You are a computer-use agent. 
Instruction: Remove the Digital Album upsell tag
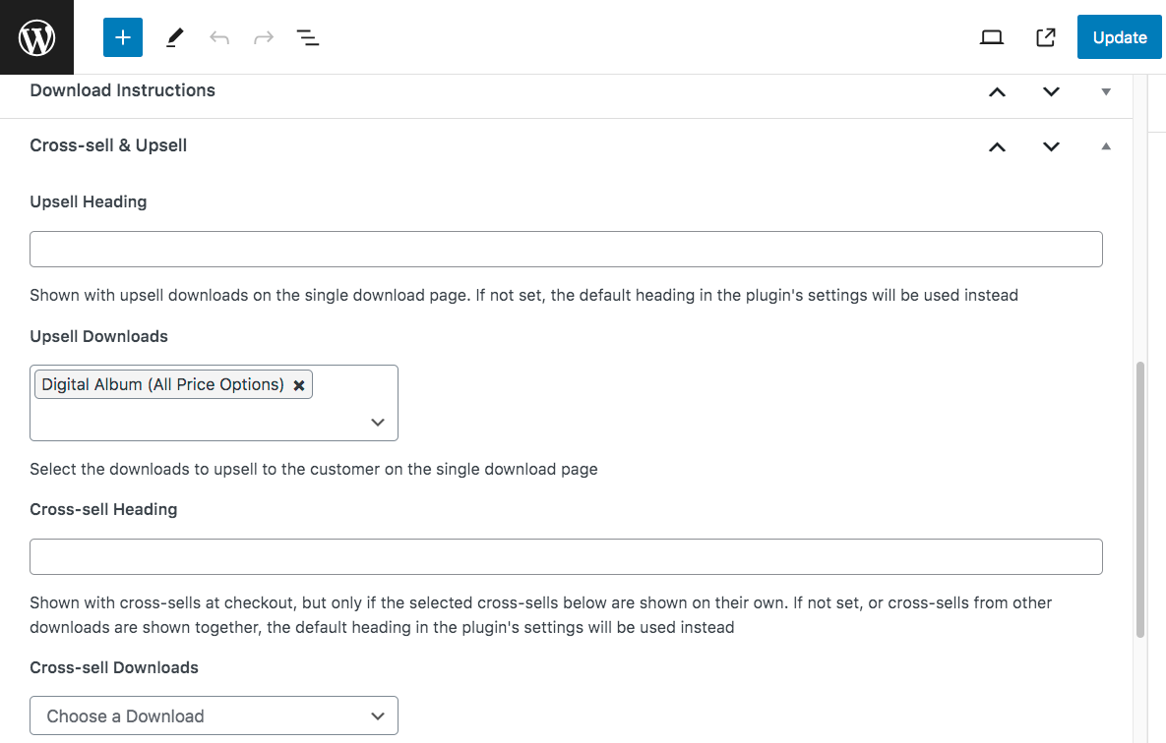pos(299,384)
